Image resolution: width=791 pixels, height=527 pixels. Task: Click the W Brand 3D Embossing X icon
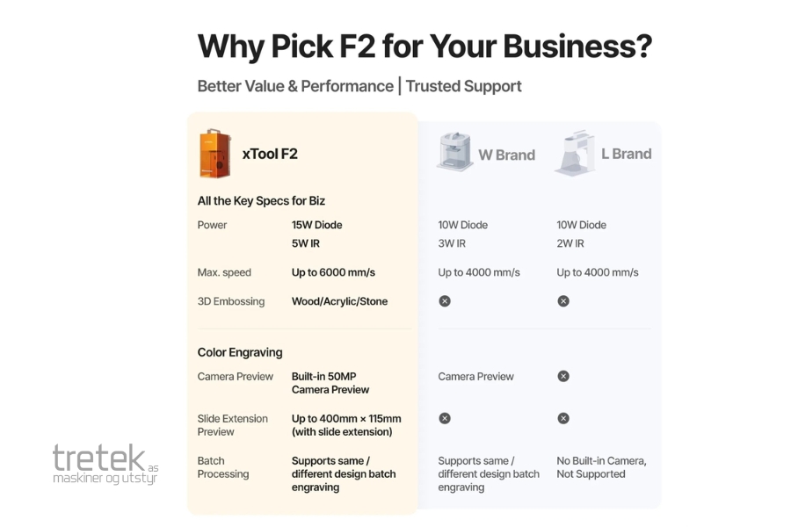(445, 301)
